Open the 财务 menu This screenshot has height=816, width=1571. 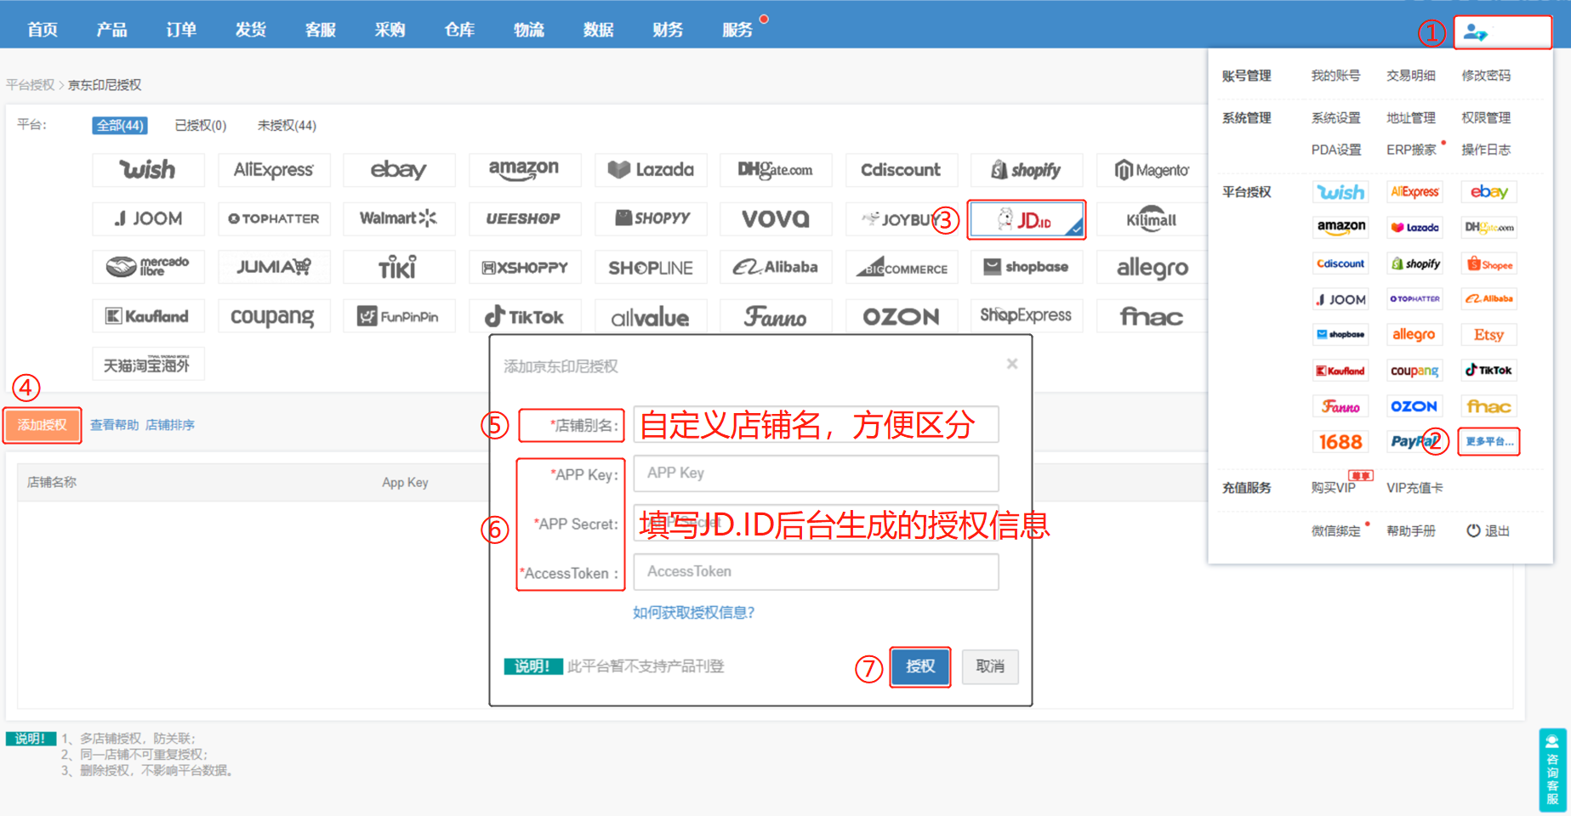[668, 30]
